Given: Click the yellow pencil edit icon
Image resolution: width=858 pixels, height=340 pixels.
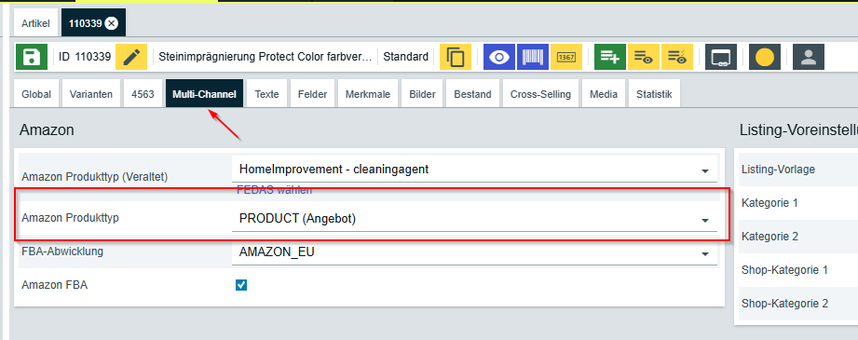Looking at the screenshot, I should click(x=131, y=57).
